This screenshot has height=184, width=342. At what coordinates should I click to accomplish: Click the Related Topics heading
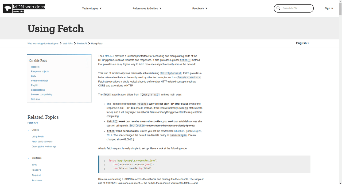click(43, 117)
